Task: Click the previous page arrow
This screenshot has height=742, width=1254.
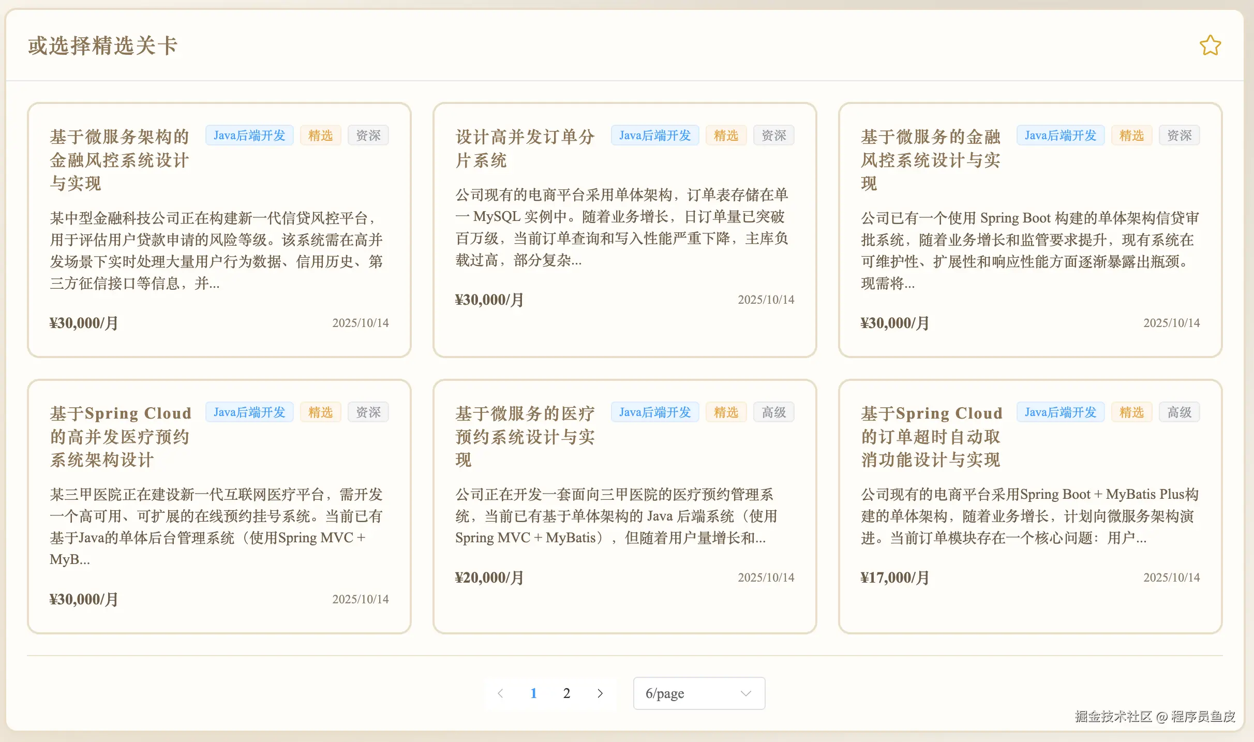Action: 500,693
